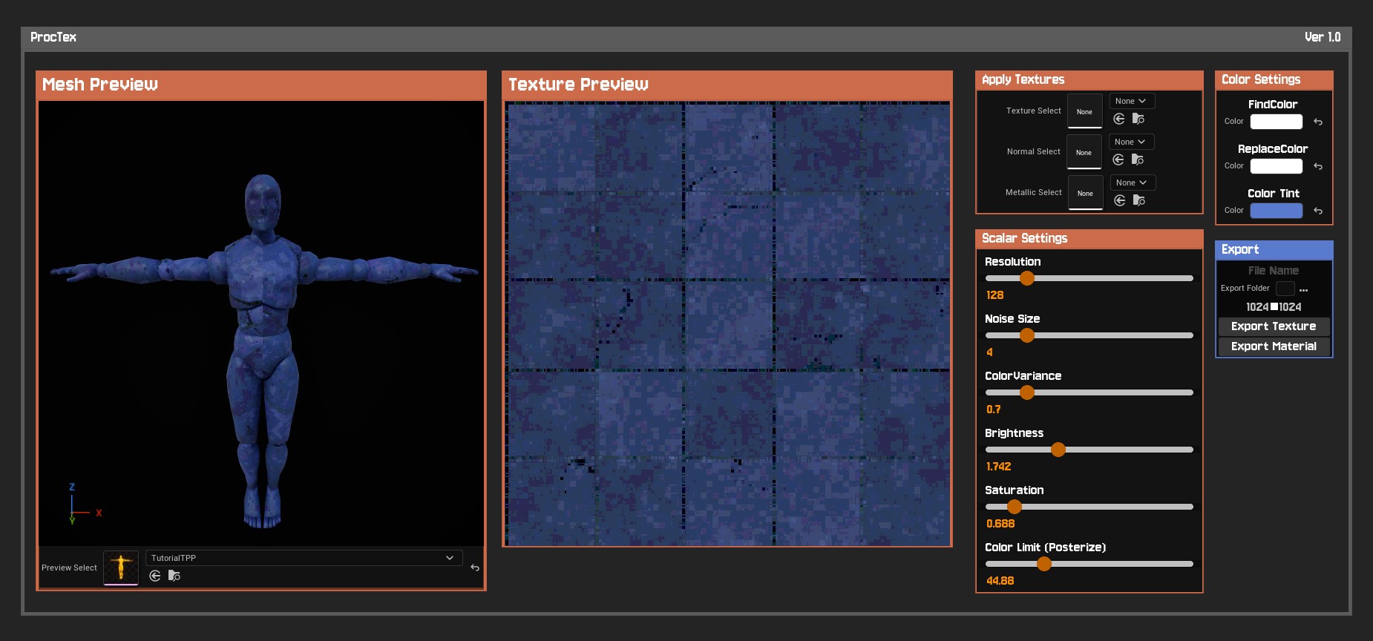Click the Export Folder path box
This screenshot has height=641, width=1373.
coord(1285,289)
